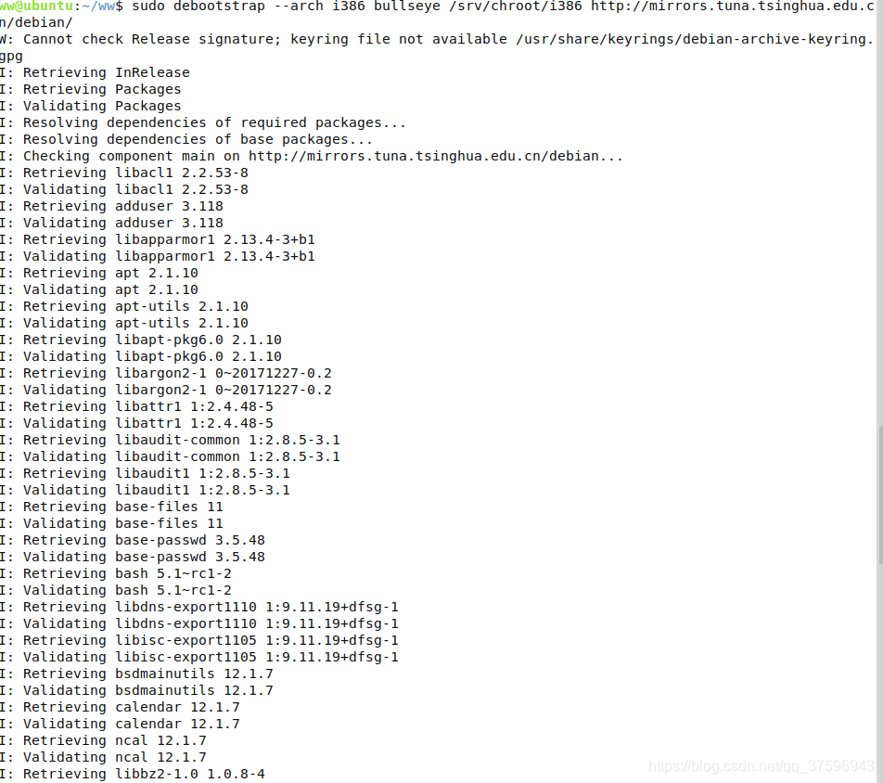
Task: Click the scrollbar track above the thumb
Action: click(x=880, y=213)
